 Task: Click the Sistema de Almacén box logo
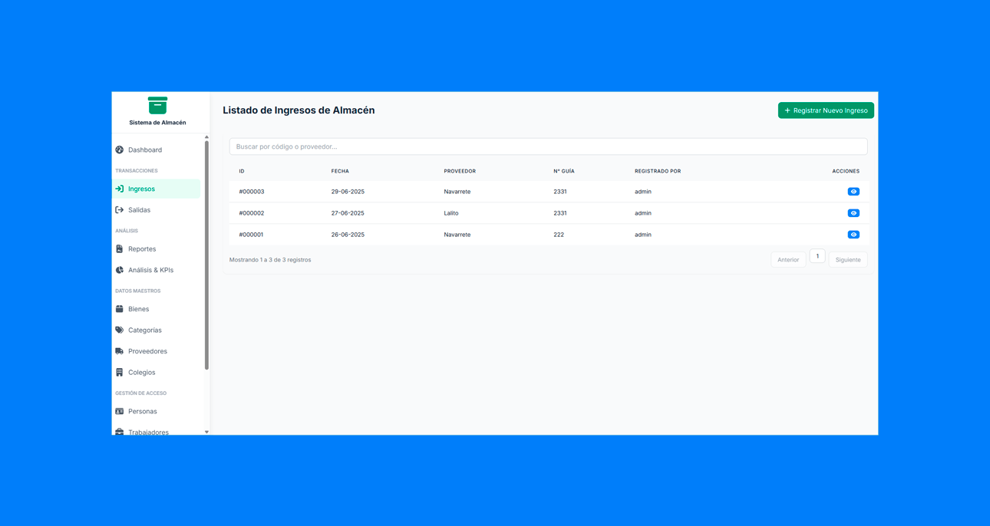(157, 106)
